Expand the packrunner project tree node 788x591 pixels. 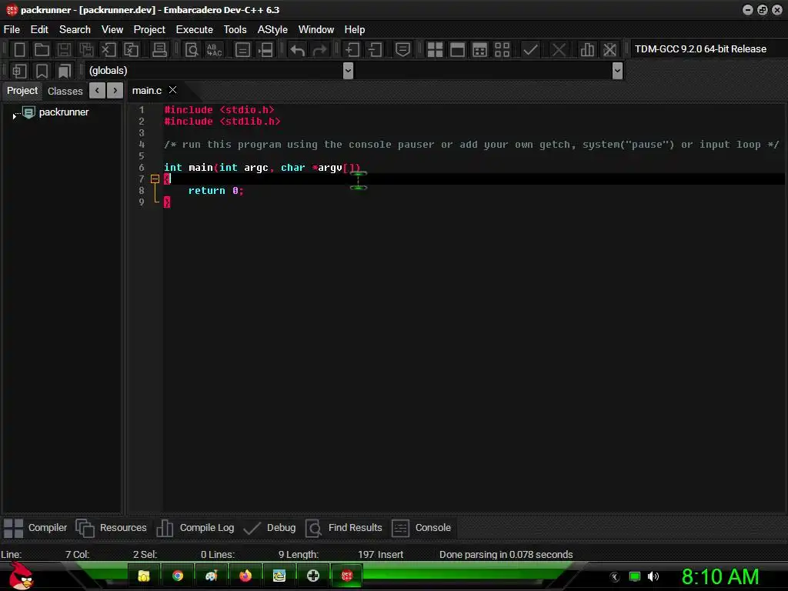[14, 116]
